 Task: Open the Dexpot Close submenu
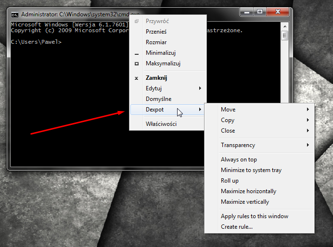259,131
